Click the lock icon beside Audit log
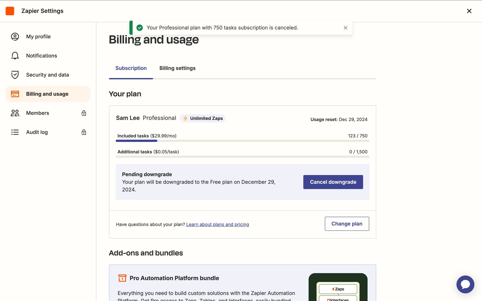Viewport: 482px width, 301px height. (x=84, y=132)
